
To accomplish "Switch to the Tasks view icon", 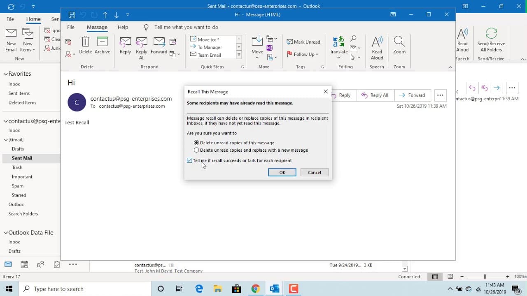I will pyautogui.click(x=57, y=264).
